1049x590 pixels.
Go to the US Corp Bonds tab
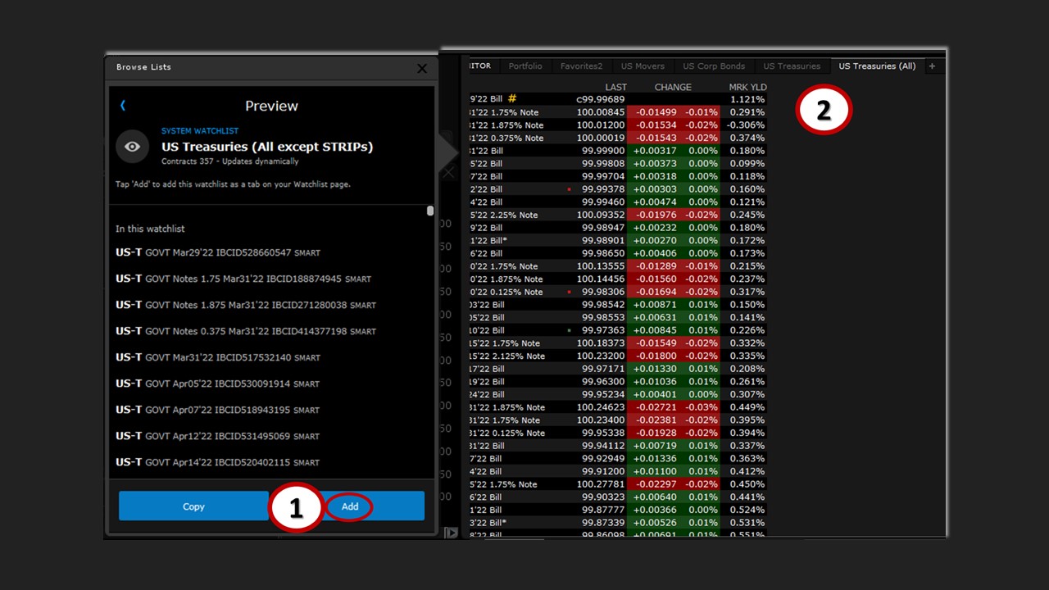pyautogui.click(x=714, y=66)
